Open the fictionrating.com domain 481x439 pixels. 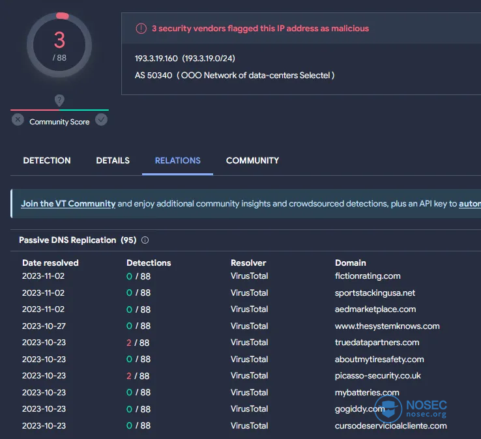coord(368,276)
